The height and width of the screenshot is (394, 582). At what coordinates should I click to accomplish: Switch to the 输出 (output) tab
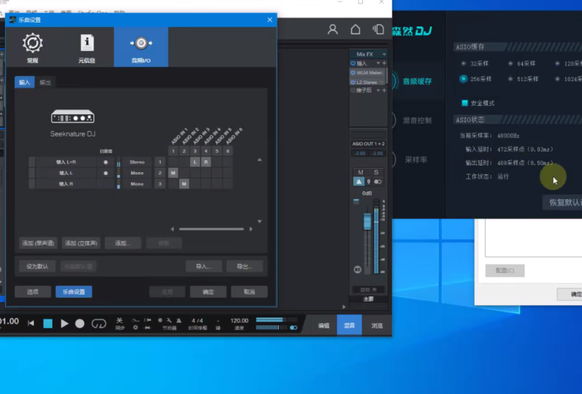point(45,82)
